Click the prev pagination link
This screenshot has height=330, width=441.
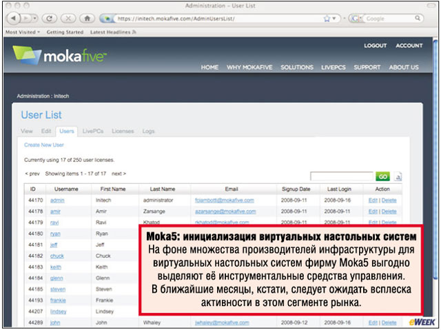[x=32, y=174]
